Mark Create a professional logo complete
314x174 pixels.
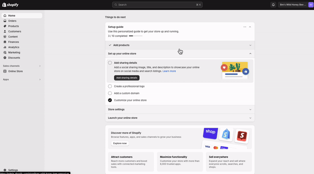(110, 86)
